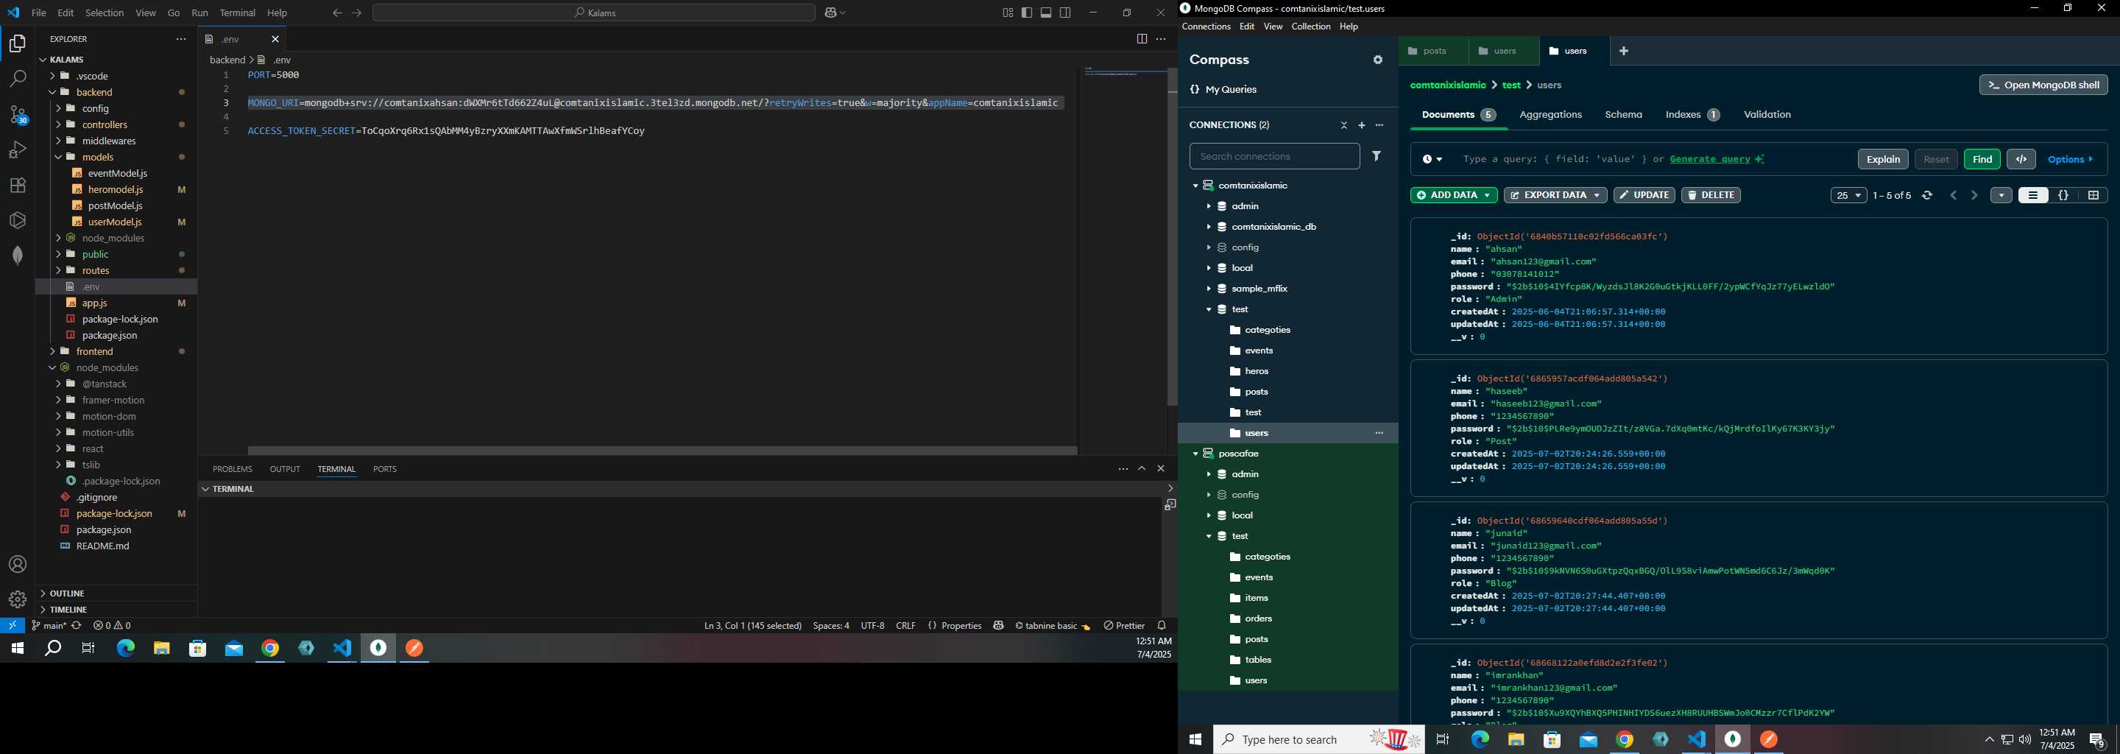The image size is (2120, 754).
Task: Maximize the terminal panel size
Action: click(x=1142, y=468)
